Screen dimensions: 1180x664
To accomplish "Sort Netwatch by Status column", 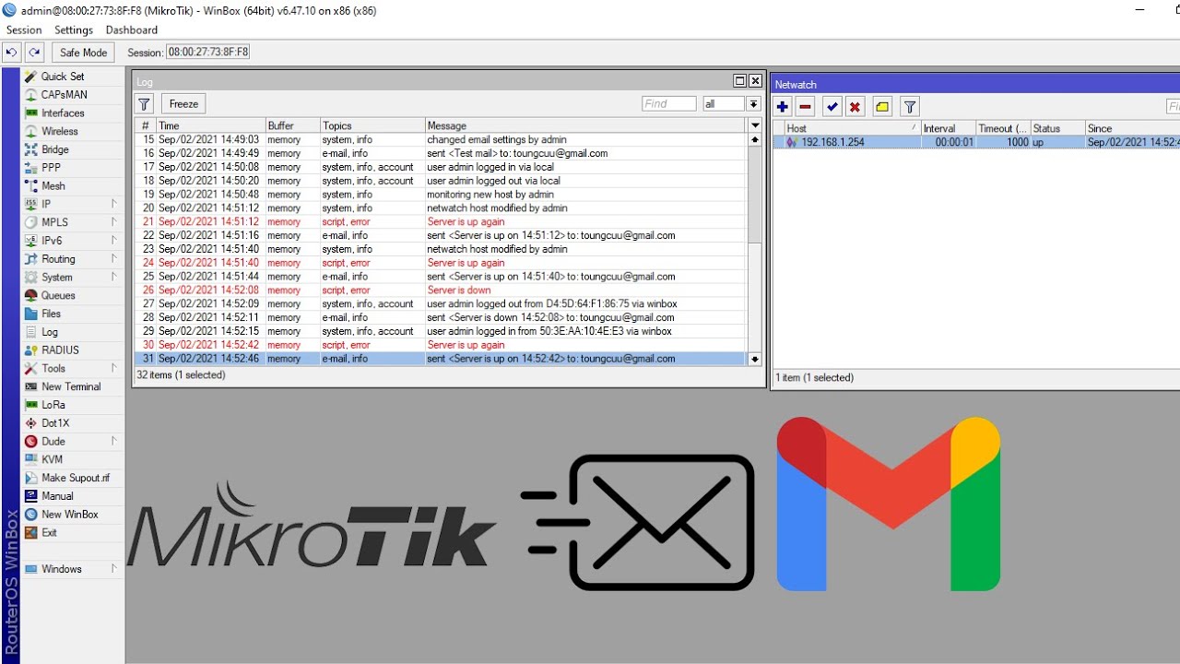I will pos(1057,128).
